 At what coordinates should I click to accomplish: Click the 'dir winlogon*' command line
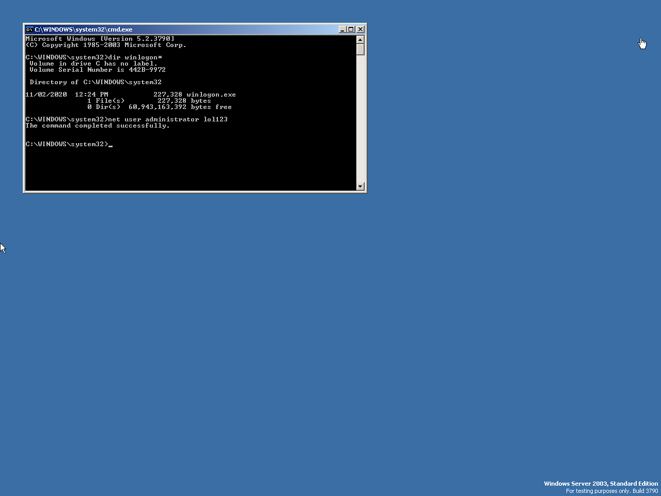pos(94,57)
